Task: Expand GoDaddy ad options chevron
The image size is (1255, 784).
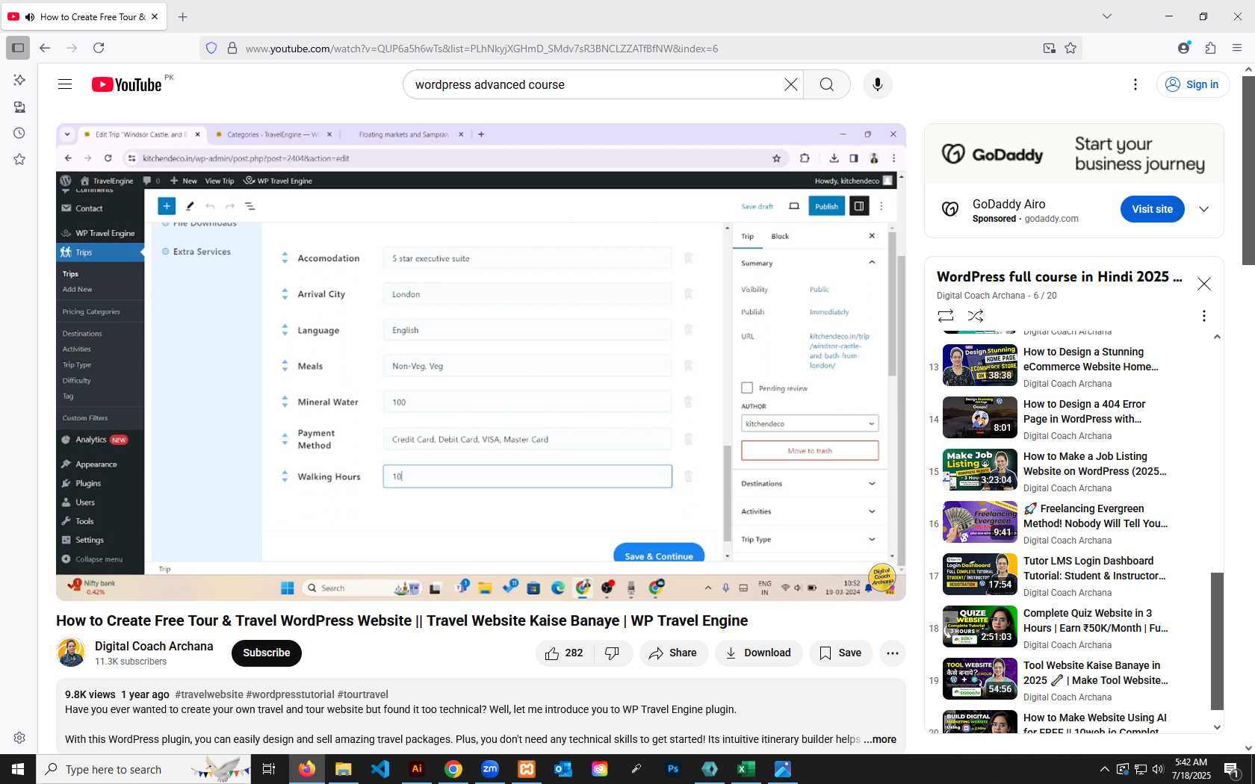Action: (1203, 209)
